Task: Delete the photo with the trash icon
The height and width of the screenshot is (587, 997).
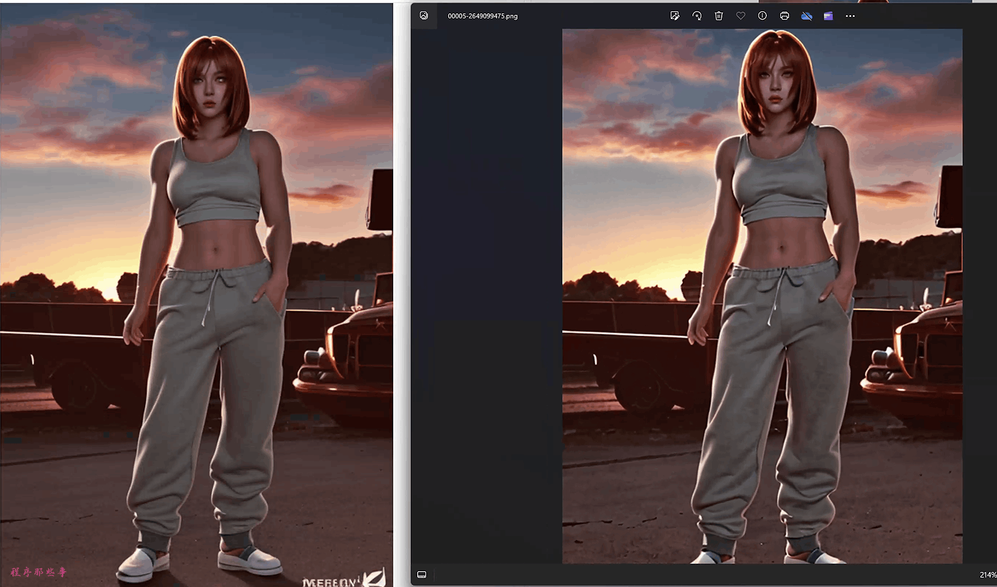Action: pyautogui.click(x=719, y=16)
